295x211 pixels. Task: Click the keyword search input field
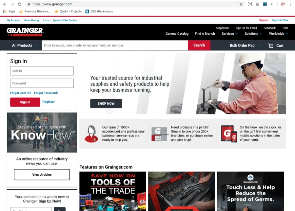tap(115, 45)
